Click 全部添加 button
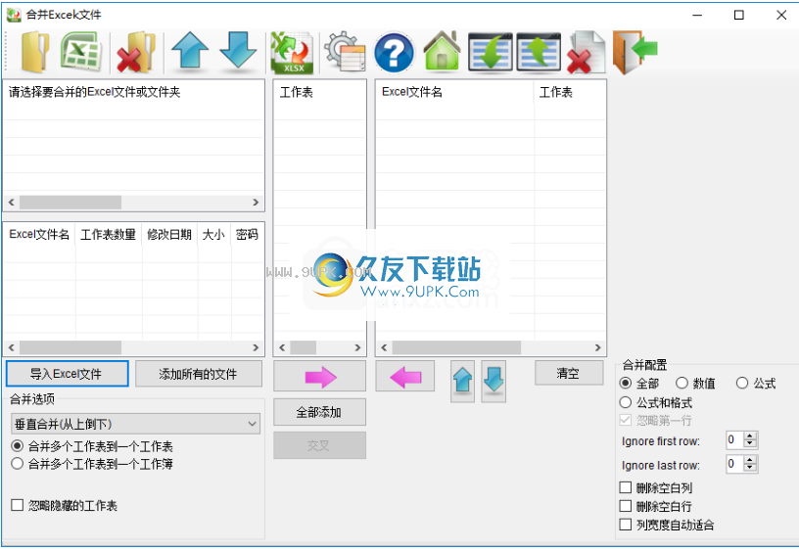 pos(319,412)
